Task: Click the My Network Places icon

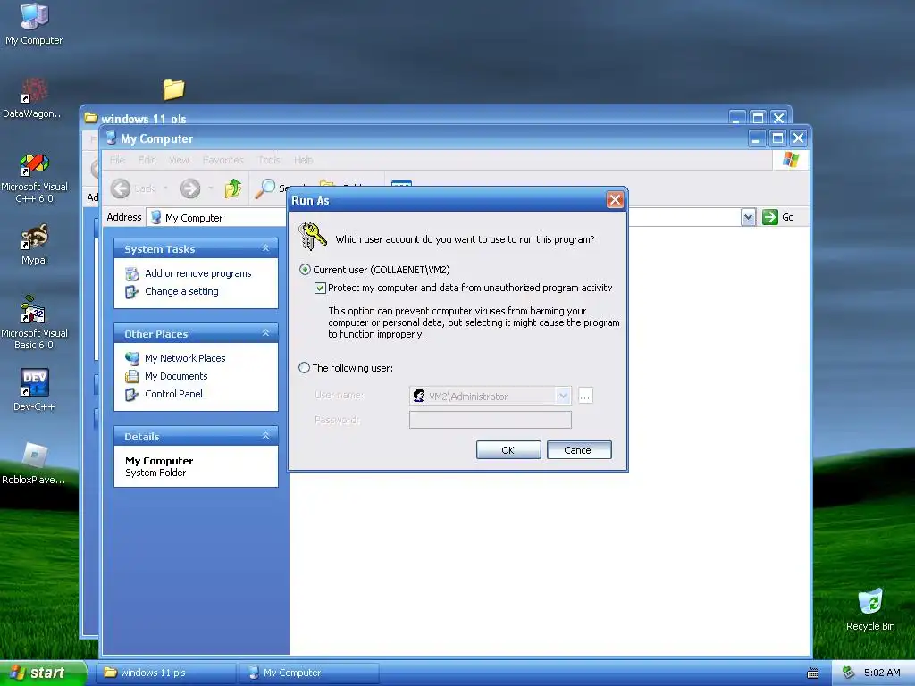Action: pyautogui.click(x=132, y=359)
